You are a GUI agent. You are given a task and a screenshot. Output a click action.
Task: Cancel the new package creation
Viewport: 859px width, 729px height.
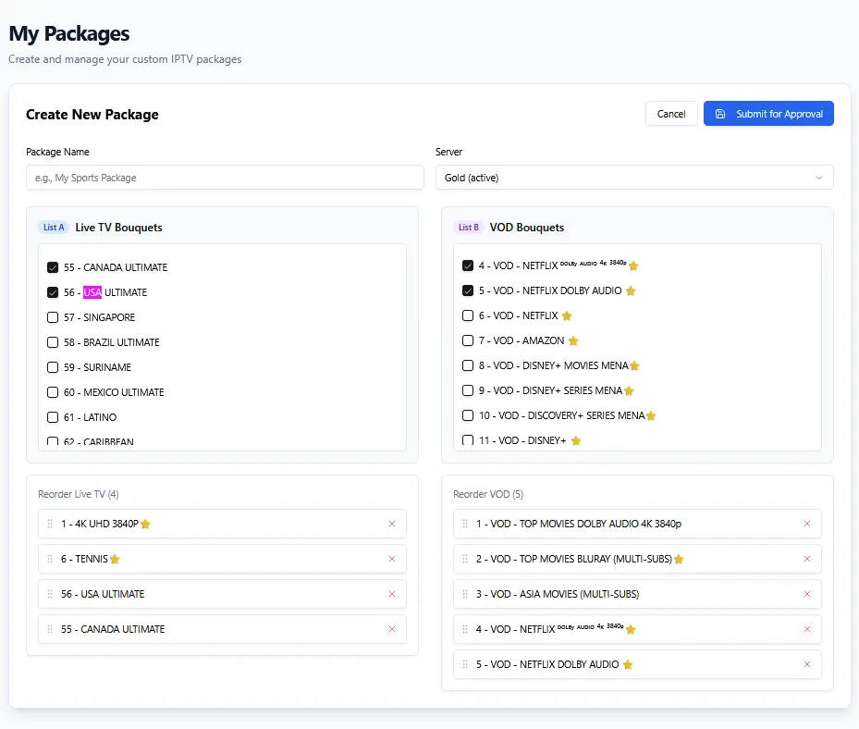click(670, 114)
